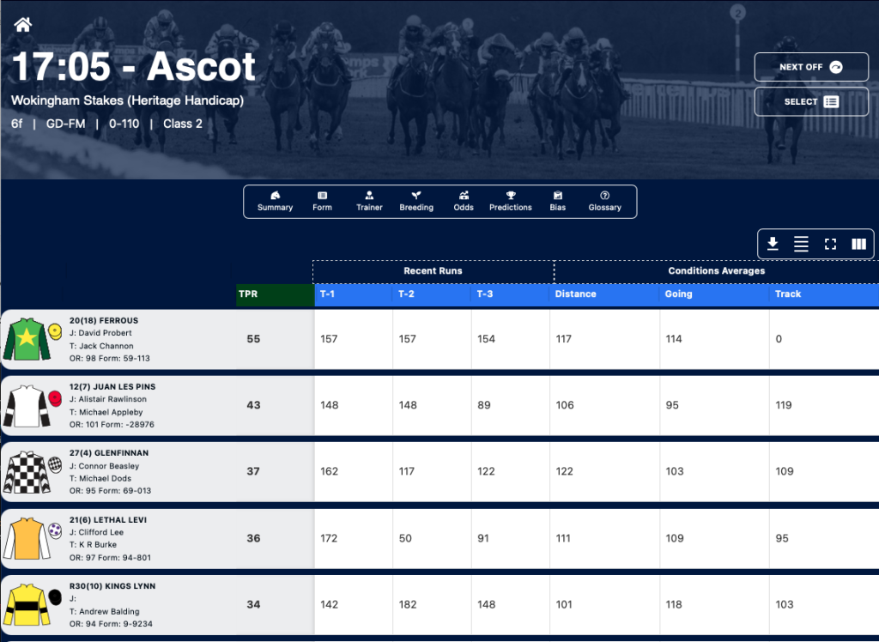Screen dimensions: 879x642
Task: Go to the home page icon
Action: click(23, 25)
